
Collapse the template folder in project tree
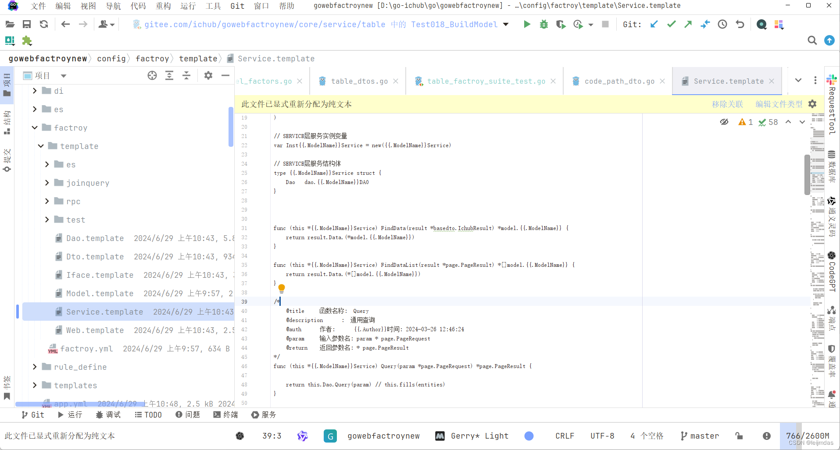coord(40,146)
